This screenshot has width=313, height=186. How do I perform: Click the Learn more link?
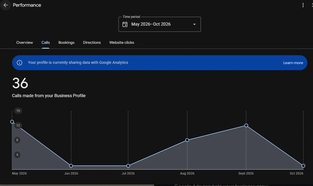[293, 63]
